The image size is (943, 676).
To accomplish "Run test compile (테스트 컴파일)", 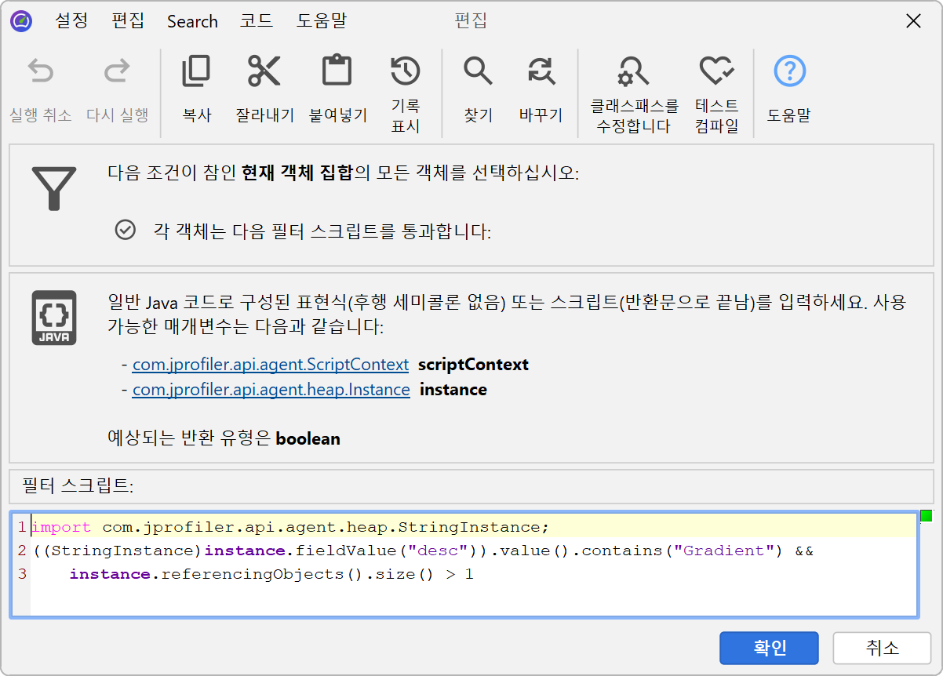I will [716, 71].
